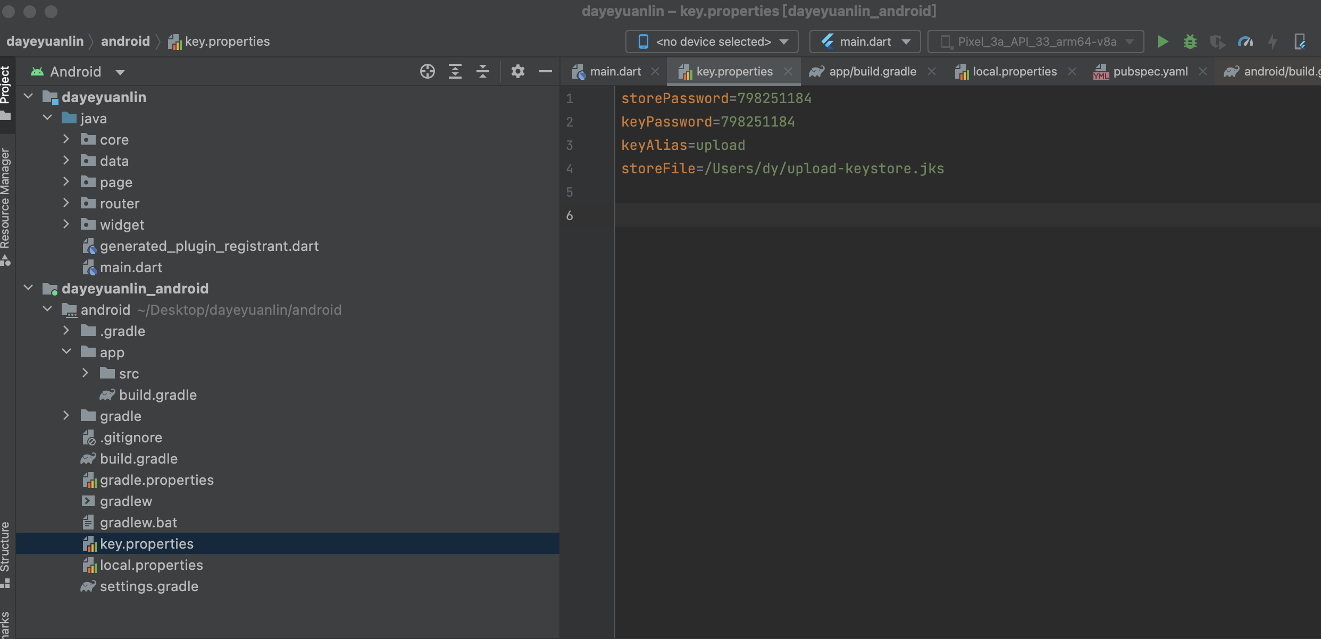The height and width of the screenshot is (639, 1321).
Task: Open Project panel gear settings
Action: point(518,71)
